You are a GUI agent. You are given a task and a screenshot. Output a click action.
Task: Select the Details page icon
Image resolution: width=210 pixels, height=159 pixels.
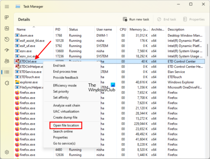point(7,72)
